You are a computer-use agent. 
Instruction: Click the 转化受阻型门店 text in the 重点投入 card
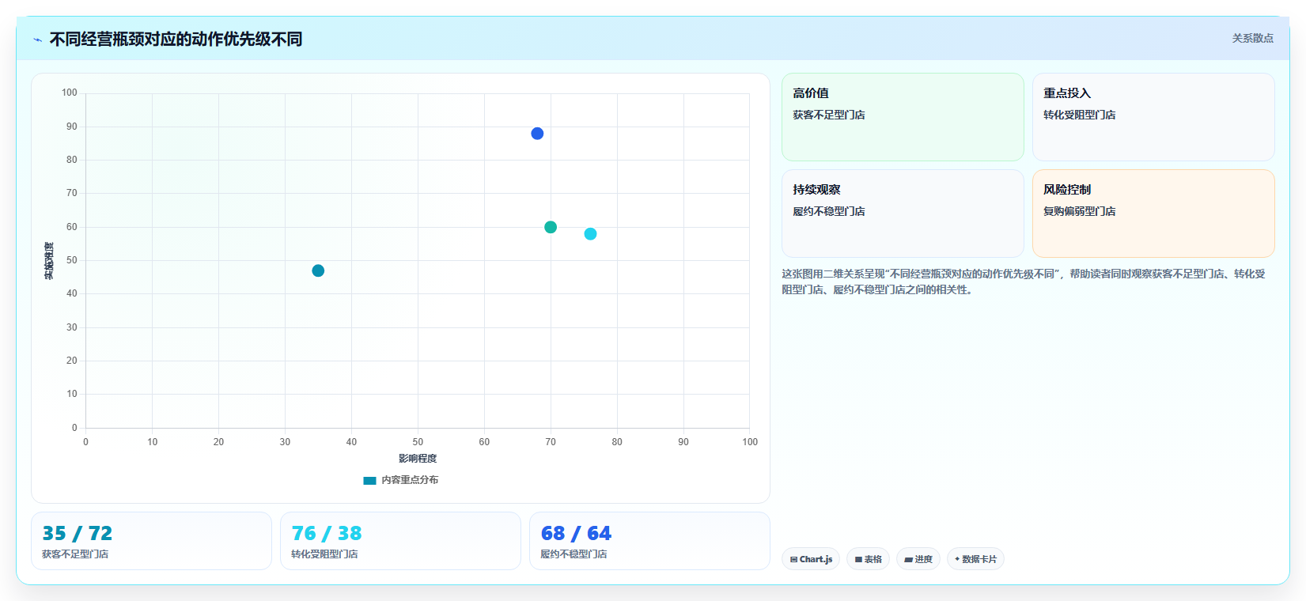(1079, 115)
